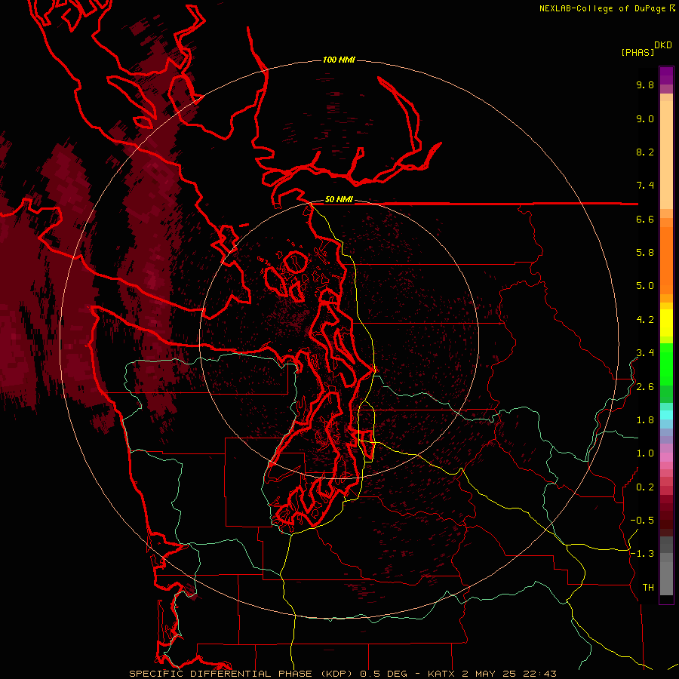Click the -0.5 legend value

(642, 521)
